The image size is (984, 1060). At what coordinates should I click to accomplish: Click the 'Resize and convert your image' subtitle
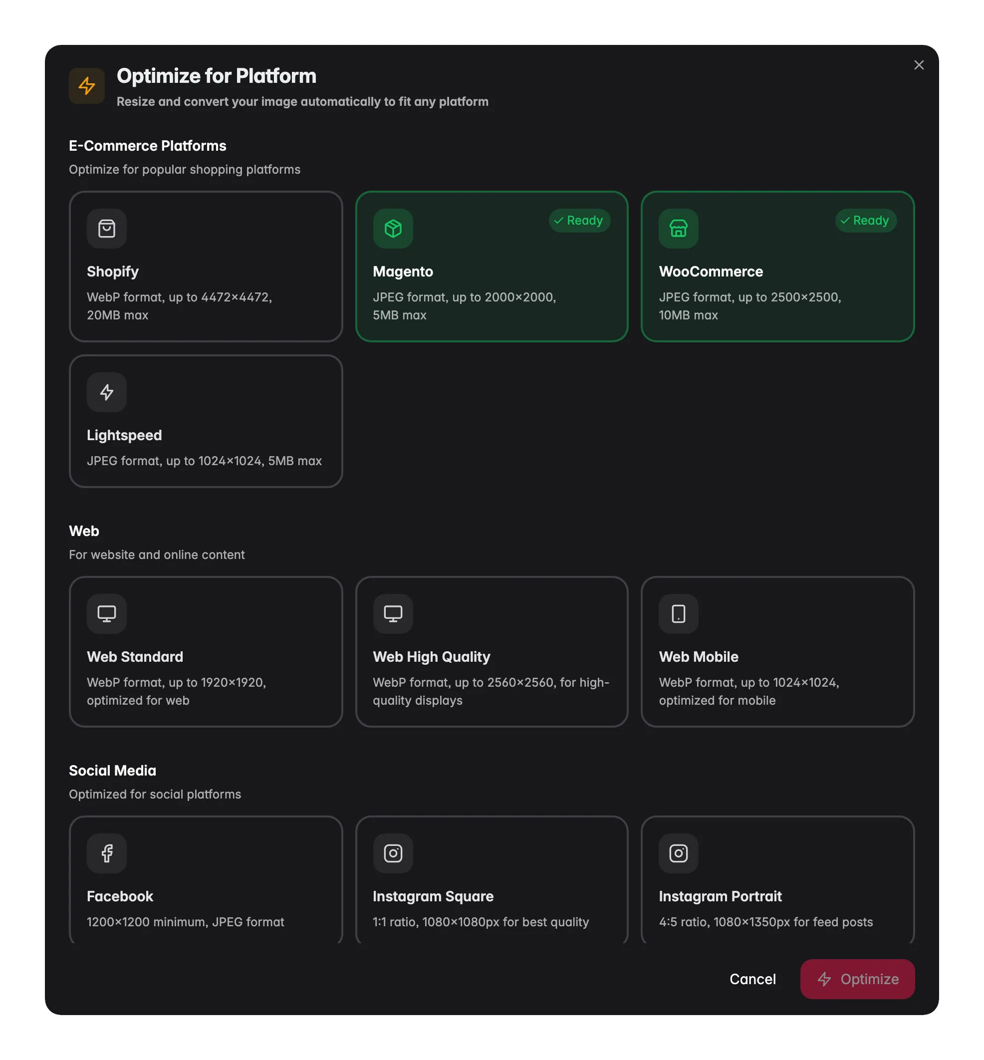pos(302,102)
